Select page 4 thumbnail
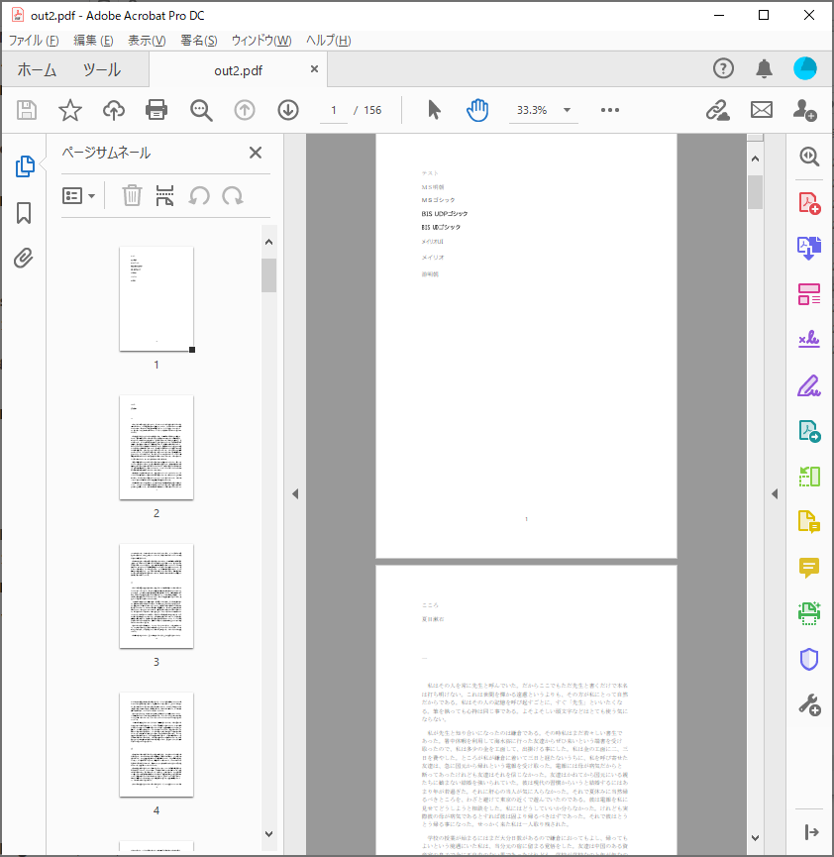 click(x=156, y=744)
